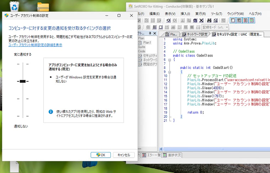Click the // CodeClass comment line
The image size is (270, 173).
click(184, 51)
